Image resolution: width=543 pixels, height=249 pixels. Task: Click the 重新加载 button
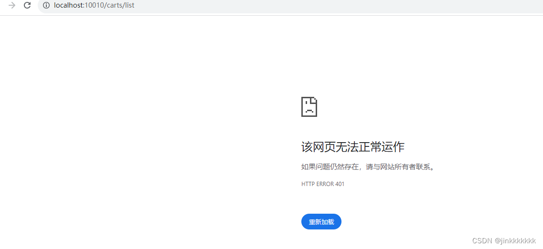(321, 222)
